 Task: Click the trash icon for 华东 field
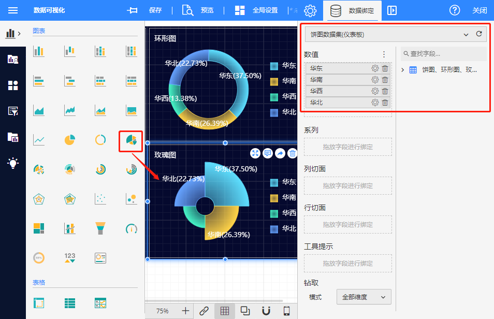[385, 68]
